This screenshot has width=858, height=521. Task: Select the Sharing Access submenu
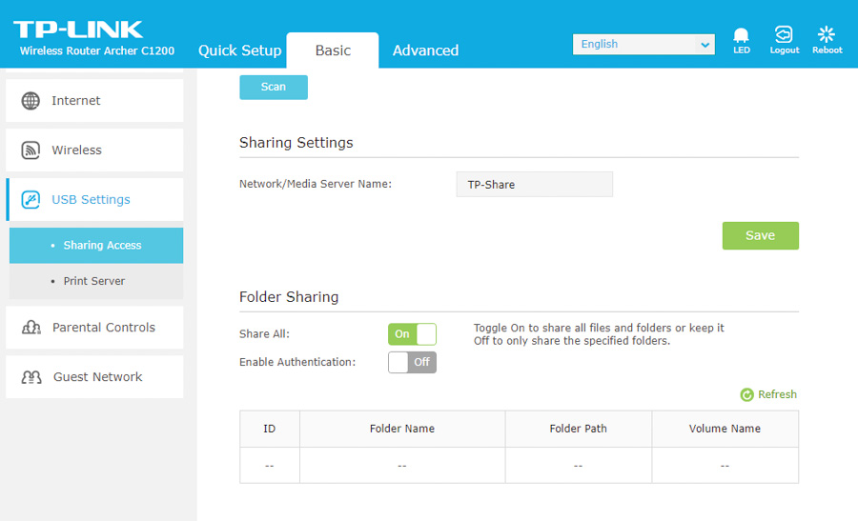click(96, 246)
